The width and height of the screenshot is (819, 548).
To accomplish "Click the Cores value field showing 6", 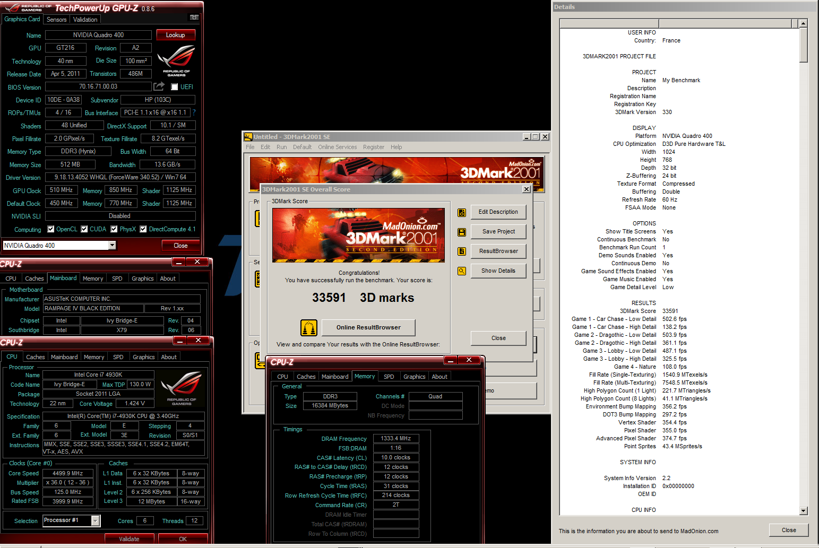I will (x=145, y=521).
